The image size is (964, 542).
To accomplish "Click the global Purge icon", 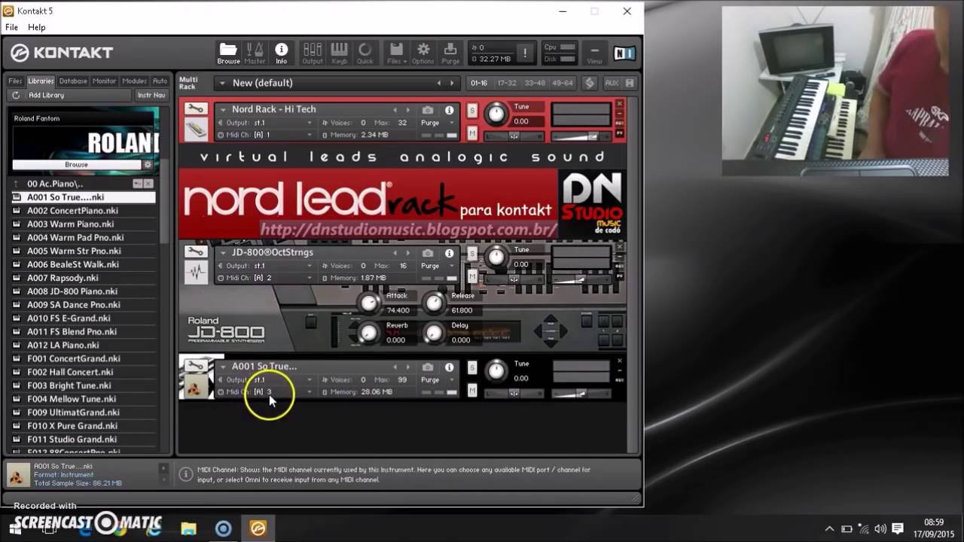I will (x=450, y=53).
